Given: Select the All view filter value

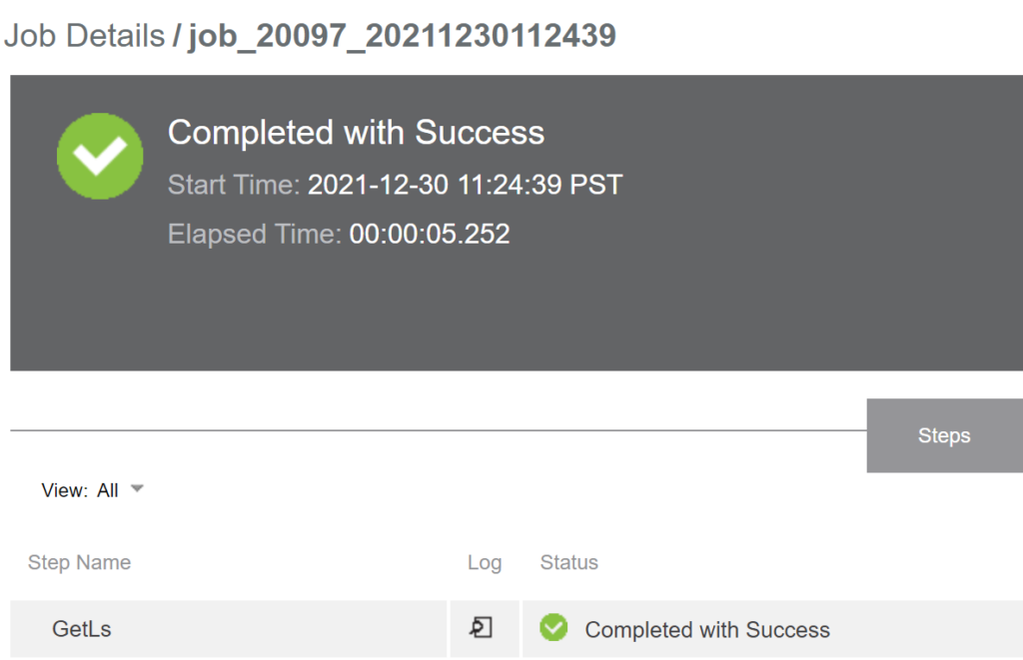Looking at the screenshot, I should coord(108,490).
